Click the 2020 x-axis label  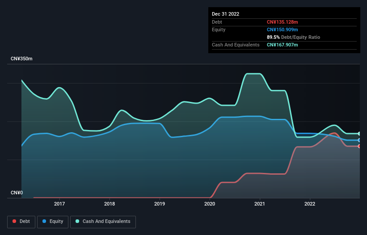(210, 204)
